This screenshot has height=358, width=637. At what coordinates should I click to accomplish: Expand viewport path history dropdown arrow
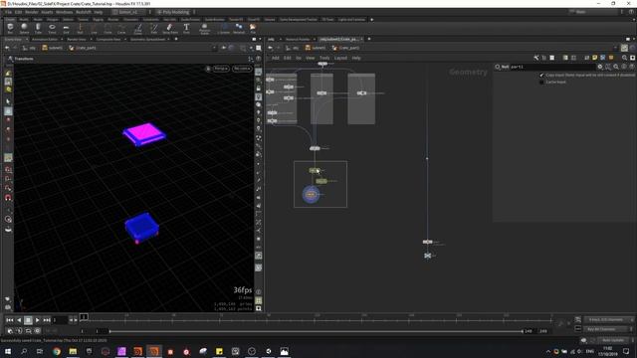[214, 48]
